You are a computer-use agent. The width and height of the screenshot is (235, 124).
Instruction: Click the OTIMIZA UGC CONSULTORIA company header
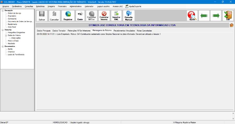click(x=132, y=25)
